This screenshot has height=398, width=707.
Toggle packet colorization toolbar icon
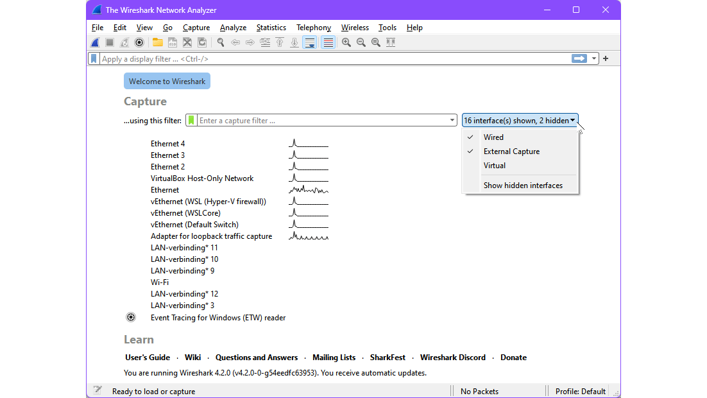pyautogui.click(x=328, y=42)
